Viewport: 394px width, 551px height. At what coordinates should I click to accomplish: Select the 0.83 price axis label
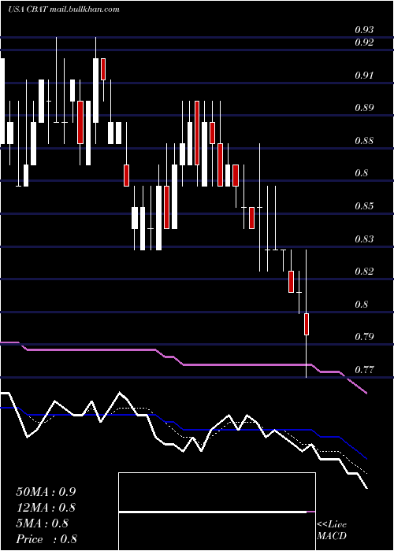pyautogui.click(x=364, y=239)
